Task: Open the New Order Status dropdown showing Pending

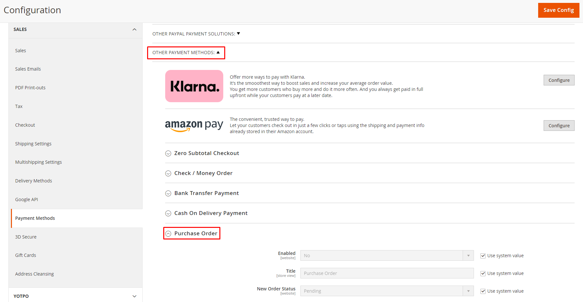Action: 387,291
